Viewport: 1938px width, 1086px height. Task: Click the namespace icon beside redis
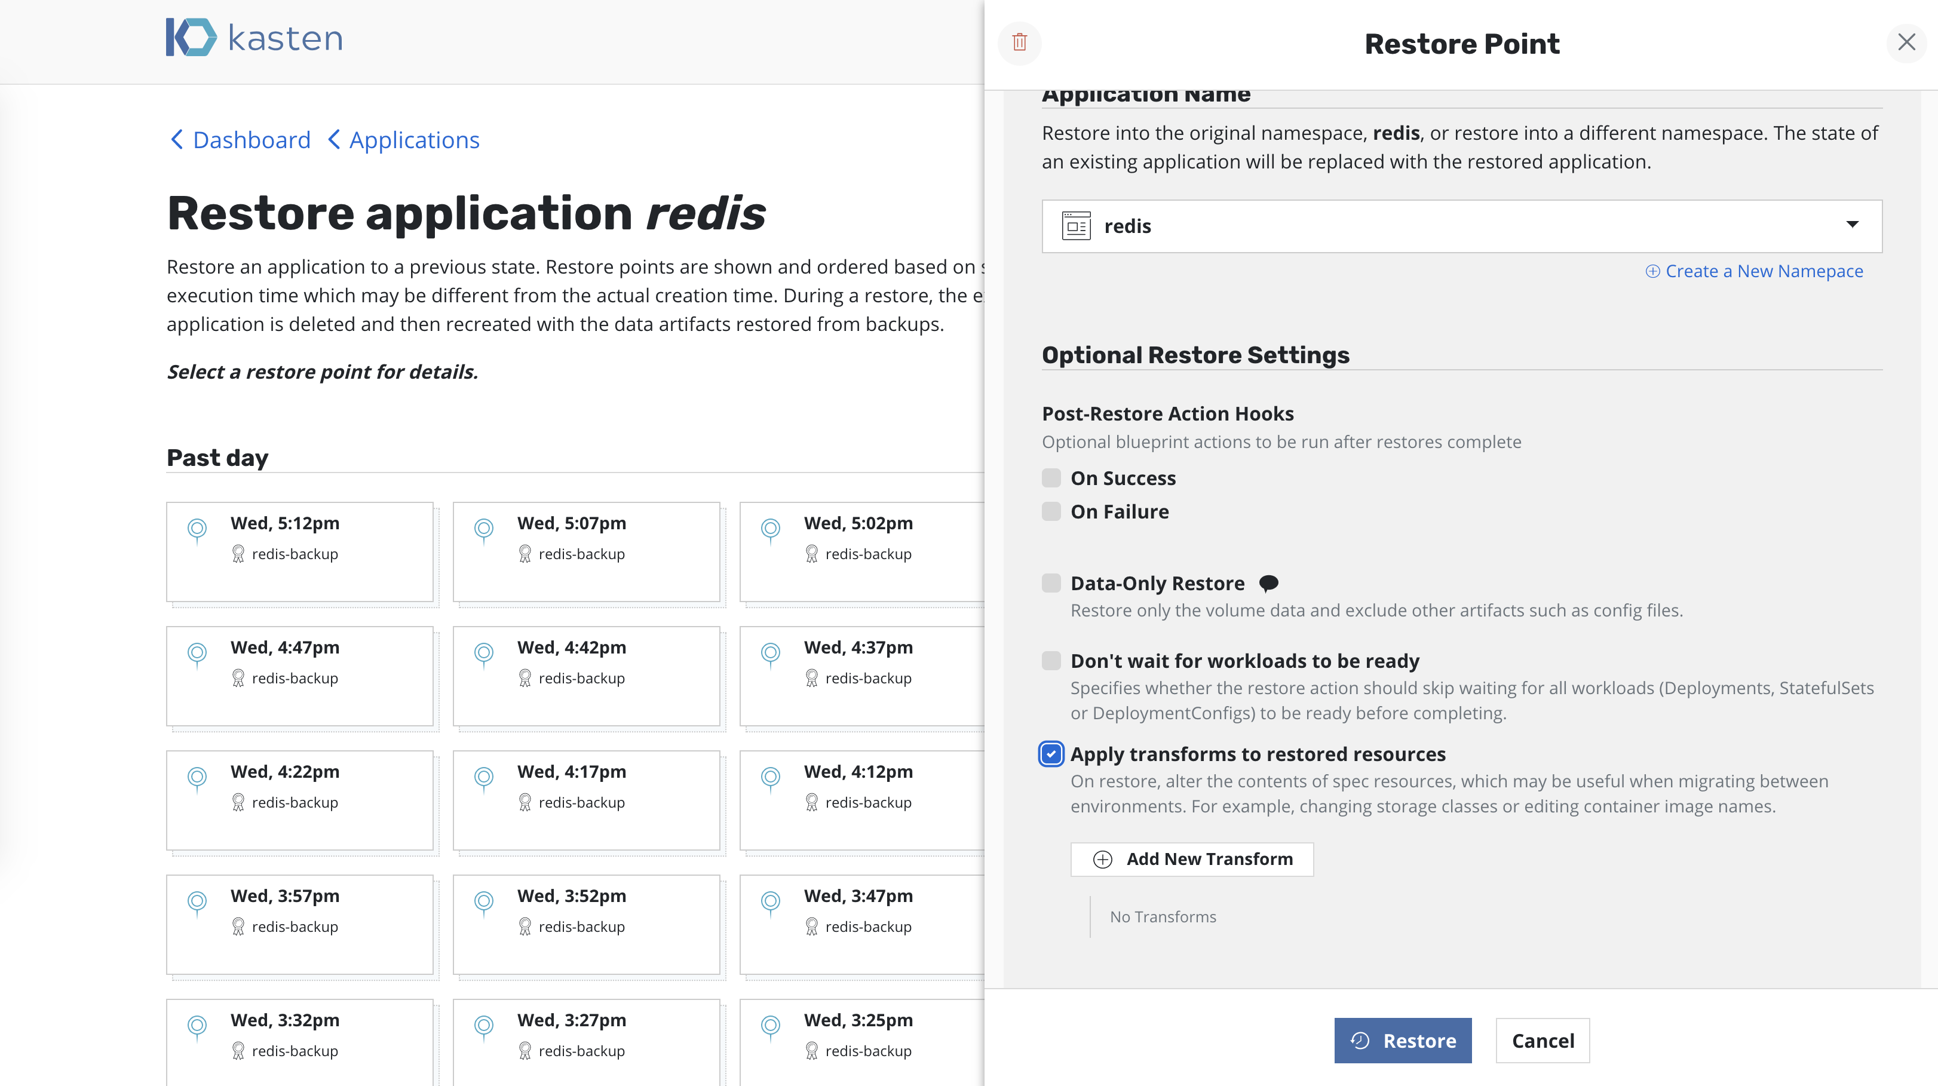[x=1076, y=226]
